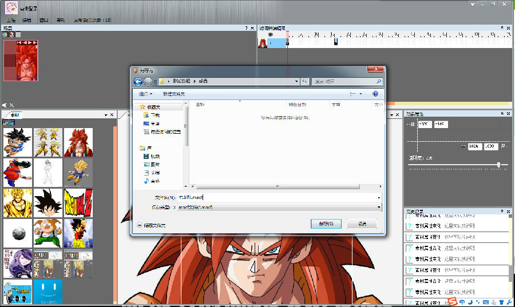Image resolution: width=515 pixels, height=307 pixels.
Task: Select the Music library in the sidebar
Action: coord(154,181)
